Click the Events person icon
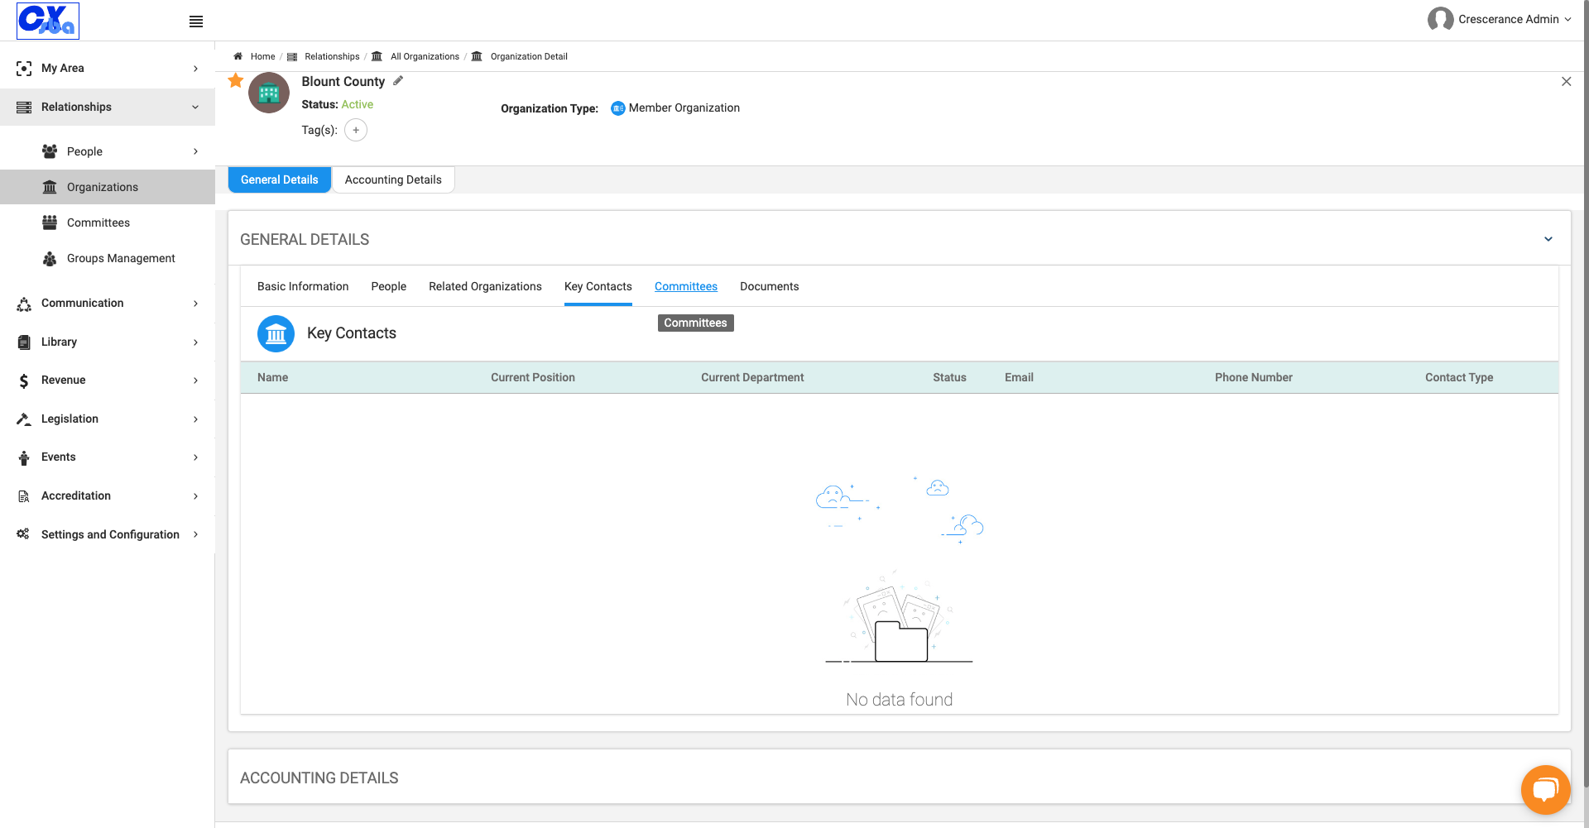The height and width of the screenshot is (828, 1589). [24, 457]
